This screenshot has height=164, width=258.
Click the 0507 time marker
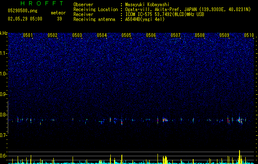point(176,35)
